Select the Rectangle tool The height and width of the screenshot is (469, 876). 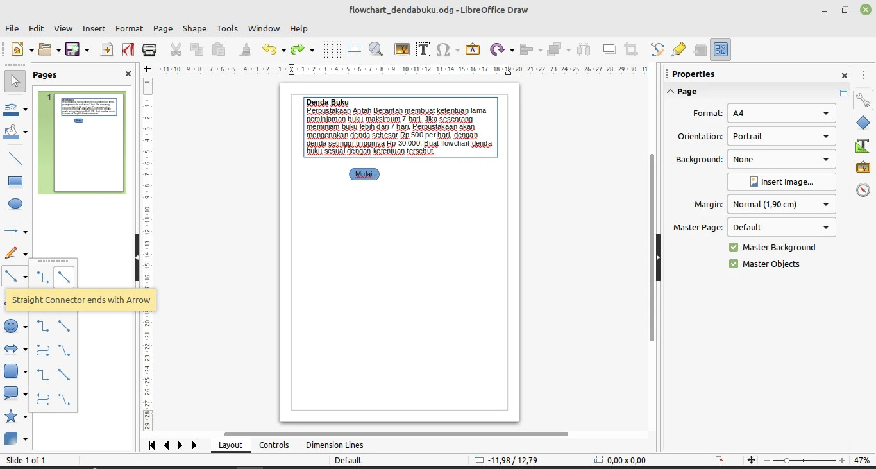15,181
